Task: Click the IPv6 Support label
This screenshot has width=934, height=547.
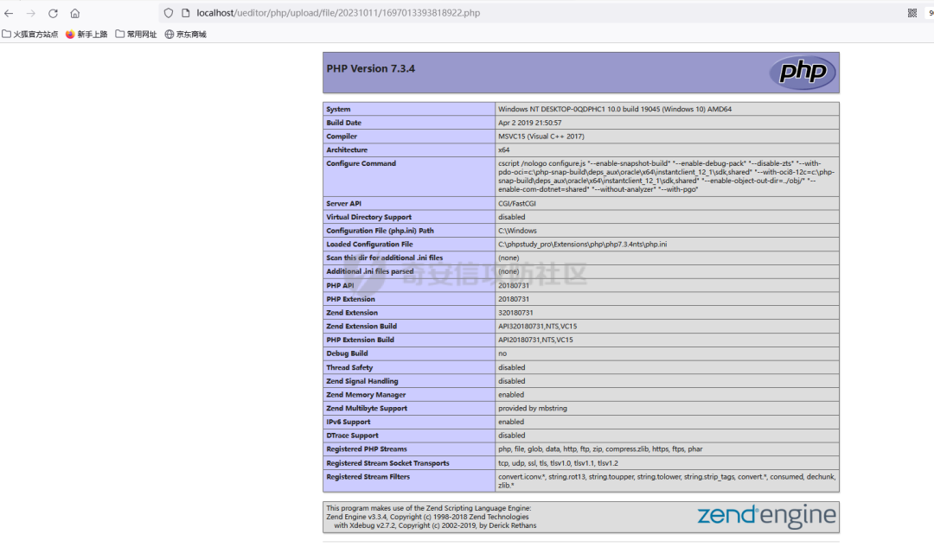Action: click(x=349, y=422)
